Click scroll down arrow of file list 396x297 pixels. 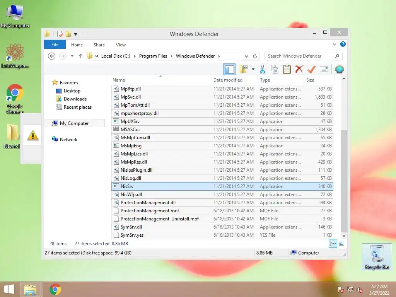[x=344, y=236]
